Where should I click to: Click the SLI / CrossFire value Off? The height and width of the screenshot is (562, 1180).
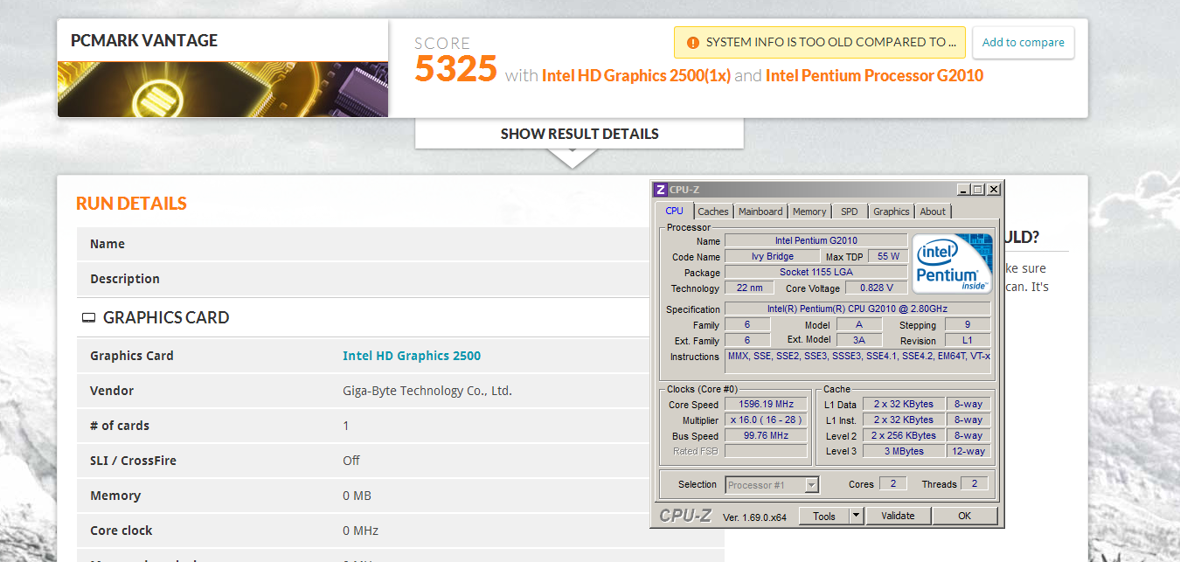click(351, 461)
